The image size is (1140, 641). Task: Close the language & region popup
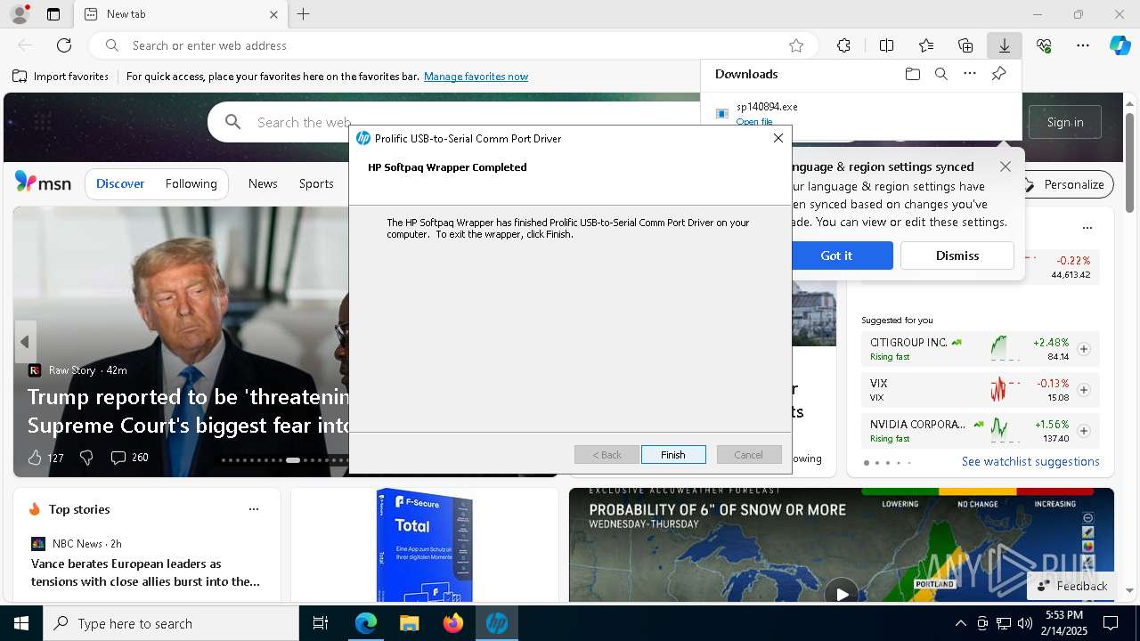(x=1006, y=166)
